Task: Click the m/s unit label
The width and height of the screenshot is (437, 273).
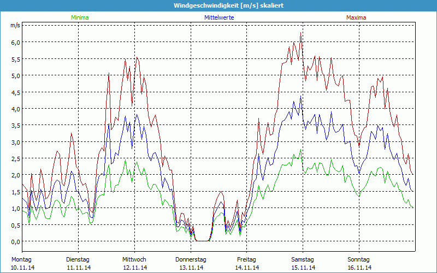Action: point(15,25)
